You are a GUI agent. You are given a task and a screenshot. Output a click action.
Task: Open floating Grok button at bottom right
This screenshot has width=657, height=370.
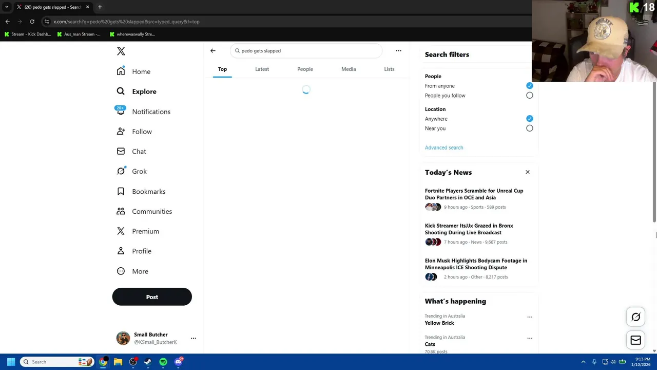pyautogui.click(x=635, y=317)
